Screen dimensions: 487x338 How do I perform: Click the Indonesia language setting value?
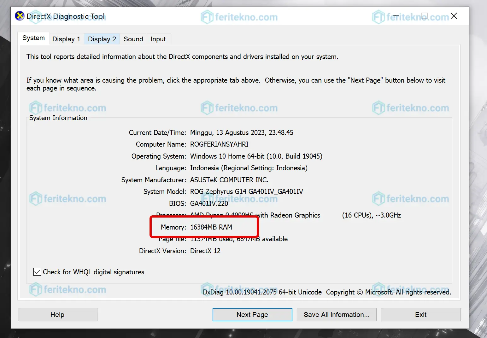[249, 168]
